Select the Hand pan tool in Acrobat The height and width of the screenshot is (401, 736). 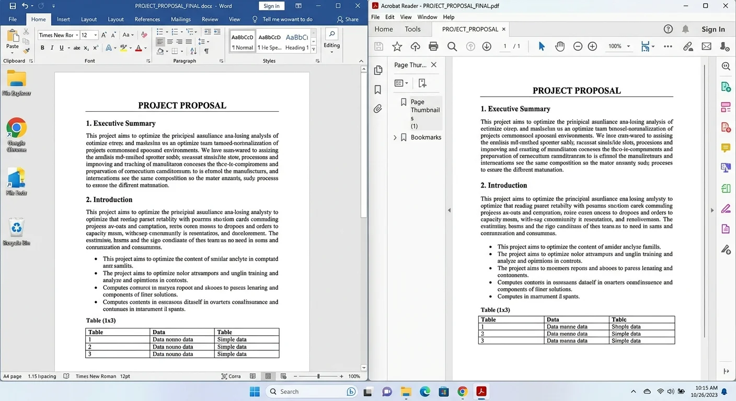click(560, 46)
